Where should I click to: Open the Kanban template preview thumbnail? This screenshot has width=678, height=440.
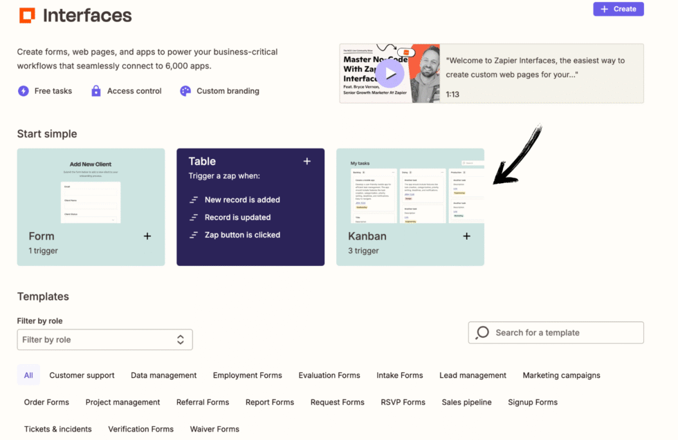[x=410, y=190]
